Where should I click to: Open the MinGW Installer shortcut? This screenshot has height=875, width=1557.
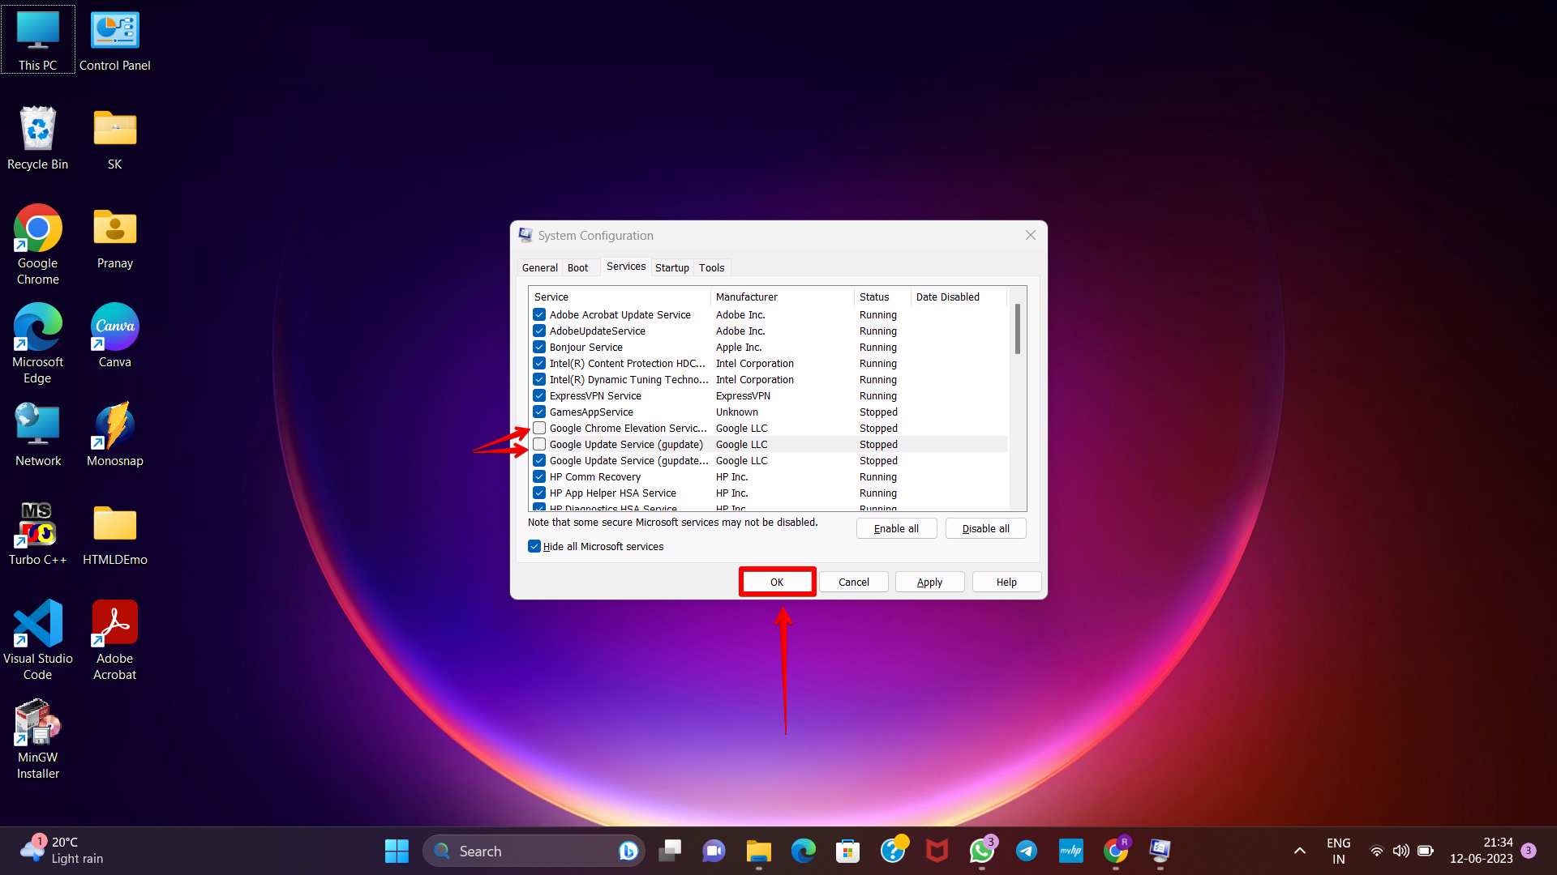[38, 739]
